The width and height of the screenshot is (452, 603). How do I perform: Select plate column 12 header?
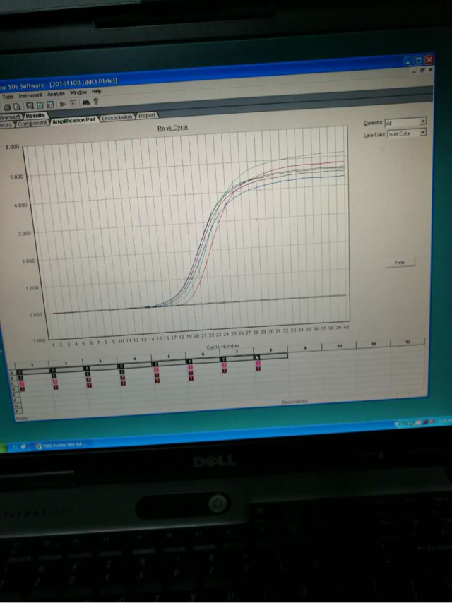[x=408, y=342]
